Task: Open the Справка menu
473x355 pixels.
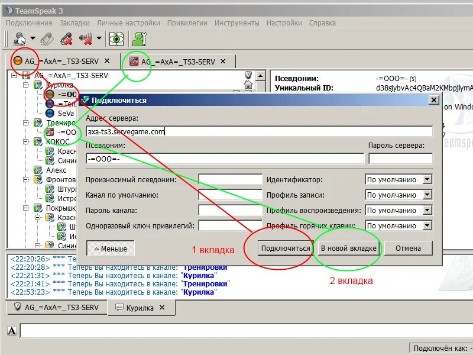Action: [x=322, y=23]
